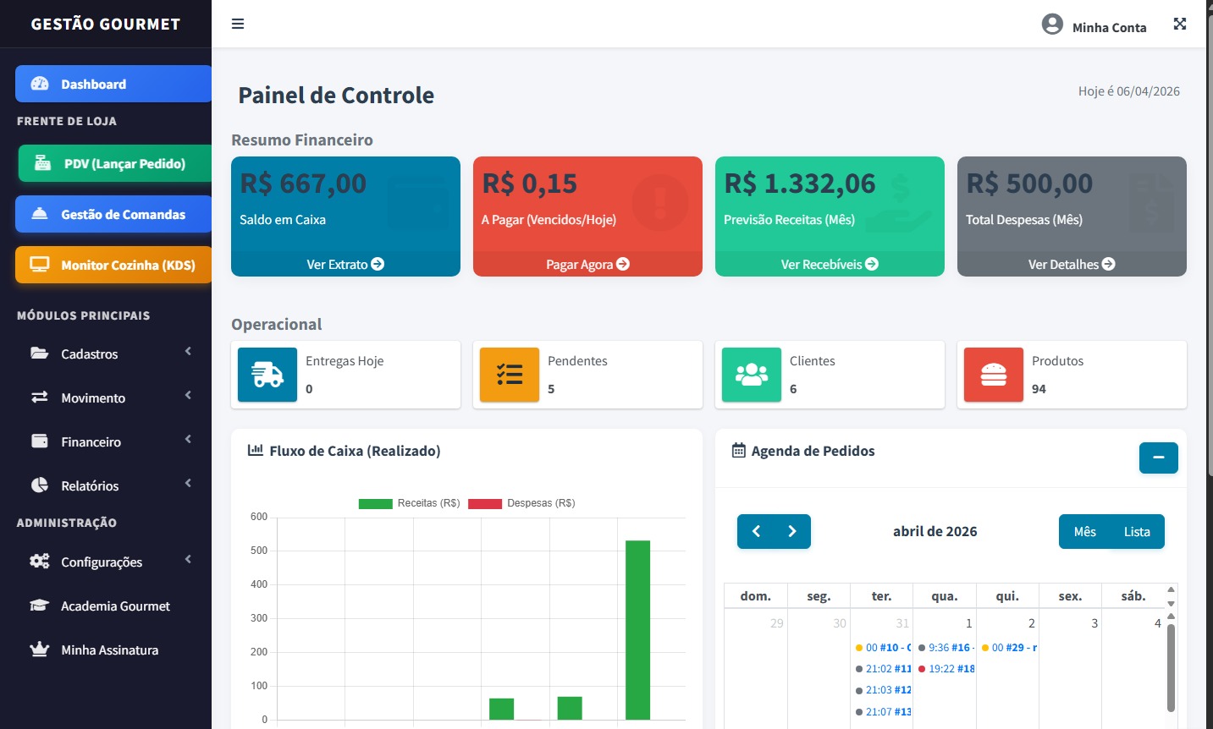Toggle sidebar with hamburger menu icon
Screen dimensions: 1213x729
tap(238, 24)
